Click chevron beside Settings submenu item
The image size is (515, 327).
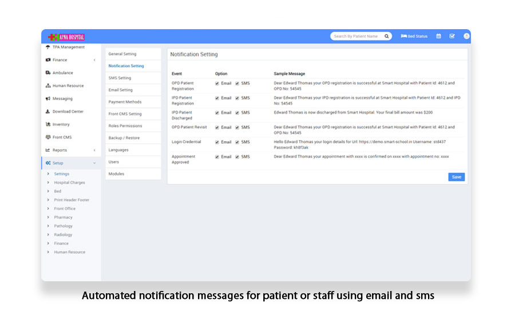(x=48, y=174)
